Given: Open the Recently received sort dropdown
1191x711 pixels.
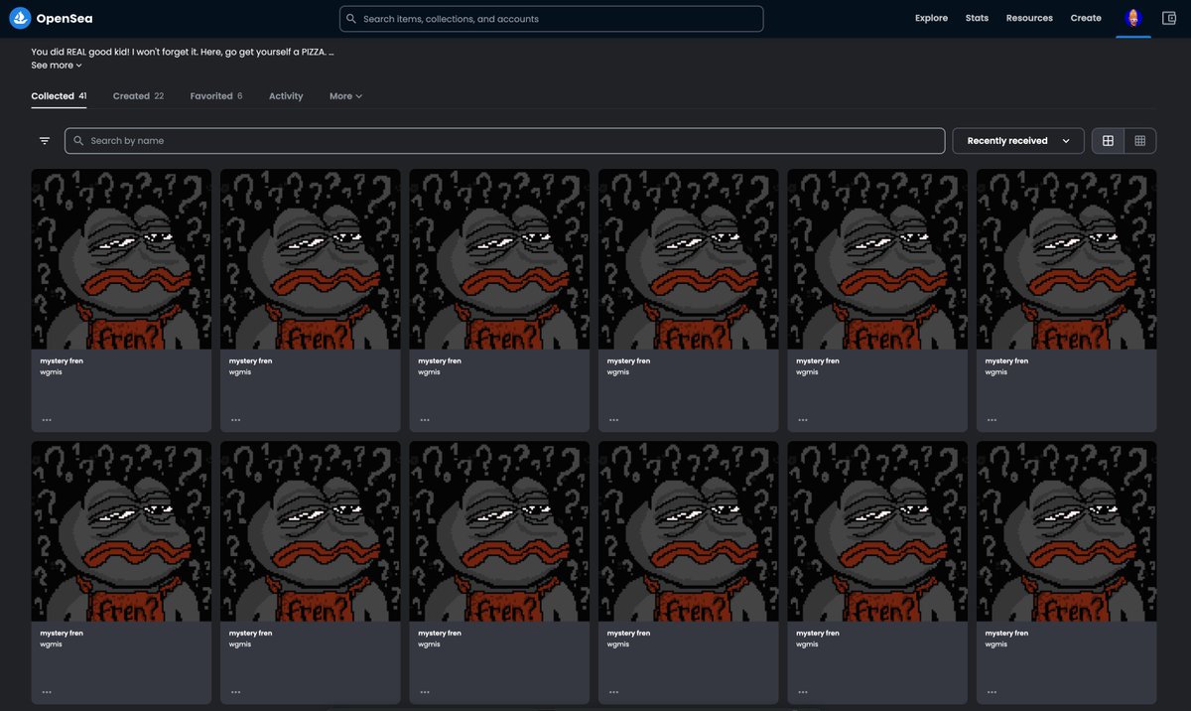Looking at the screenshot, I should pyautogui.click(x=1018, y=141).
